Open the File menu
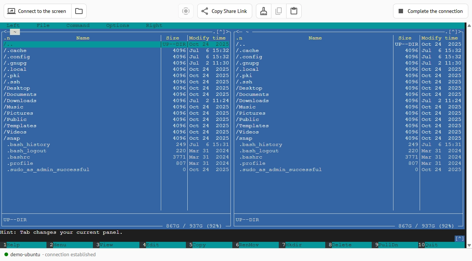This screenshot has width=472, height=261. pos(43,25)
